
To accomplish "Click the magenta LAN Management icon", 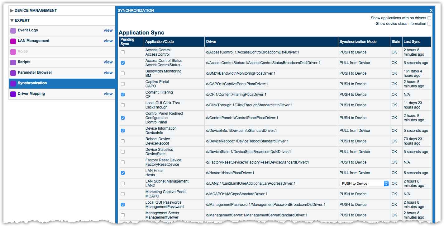I will [x=13, y=41].
